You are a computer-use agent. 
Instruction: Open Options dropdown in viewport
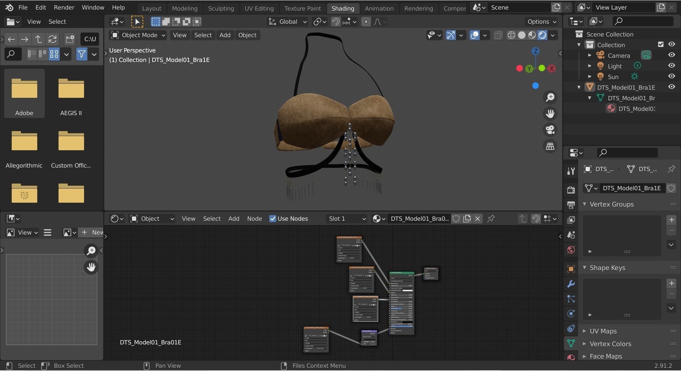tap(542, 22)
